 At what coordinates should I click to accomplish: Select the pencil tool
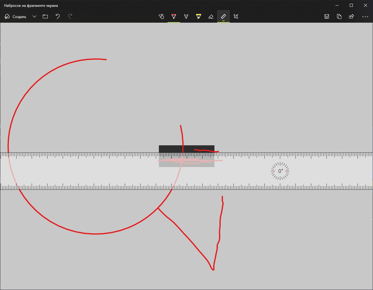[186, 16]
